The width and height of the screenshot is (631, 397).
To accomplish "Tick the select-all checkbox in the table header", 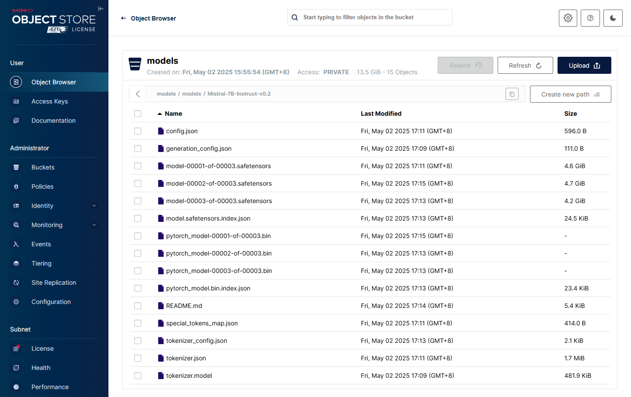I will click(138, 114).
